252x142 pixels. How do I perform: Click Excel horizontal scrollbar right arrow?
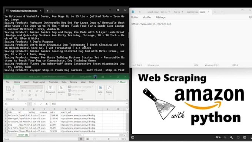tap(125, 135)
